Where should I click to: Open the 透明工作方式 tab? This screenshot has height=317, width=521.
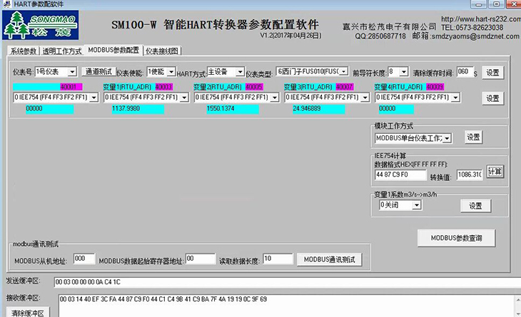point(61,51)
